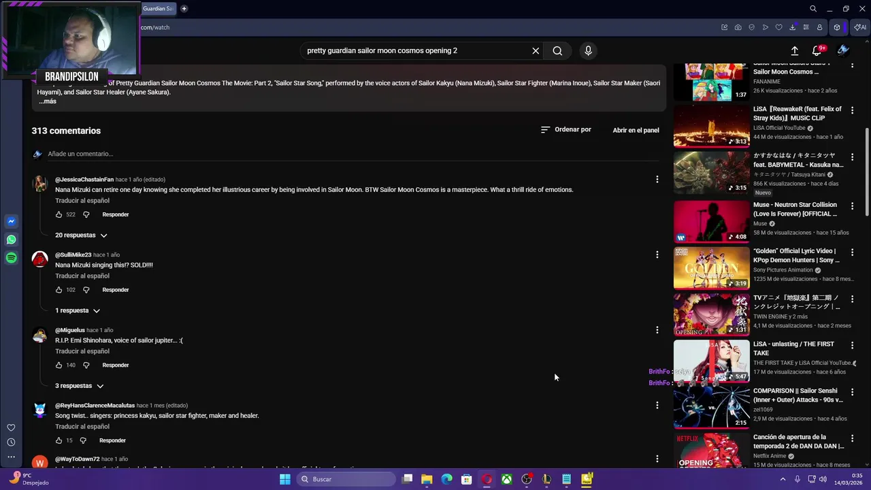Open OBS Studio from taskbar

527,479
